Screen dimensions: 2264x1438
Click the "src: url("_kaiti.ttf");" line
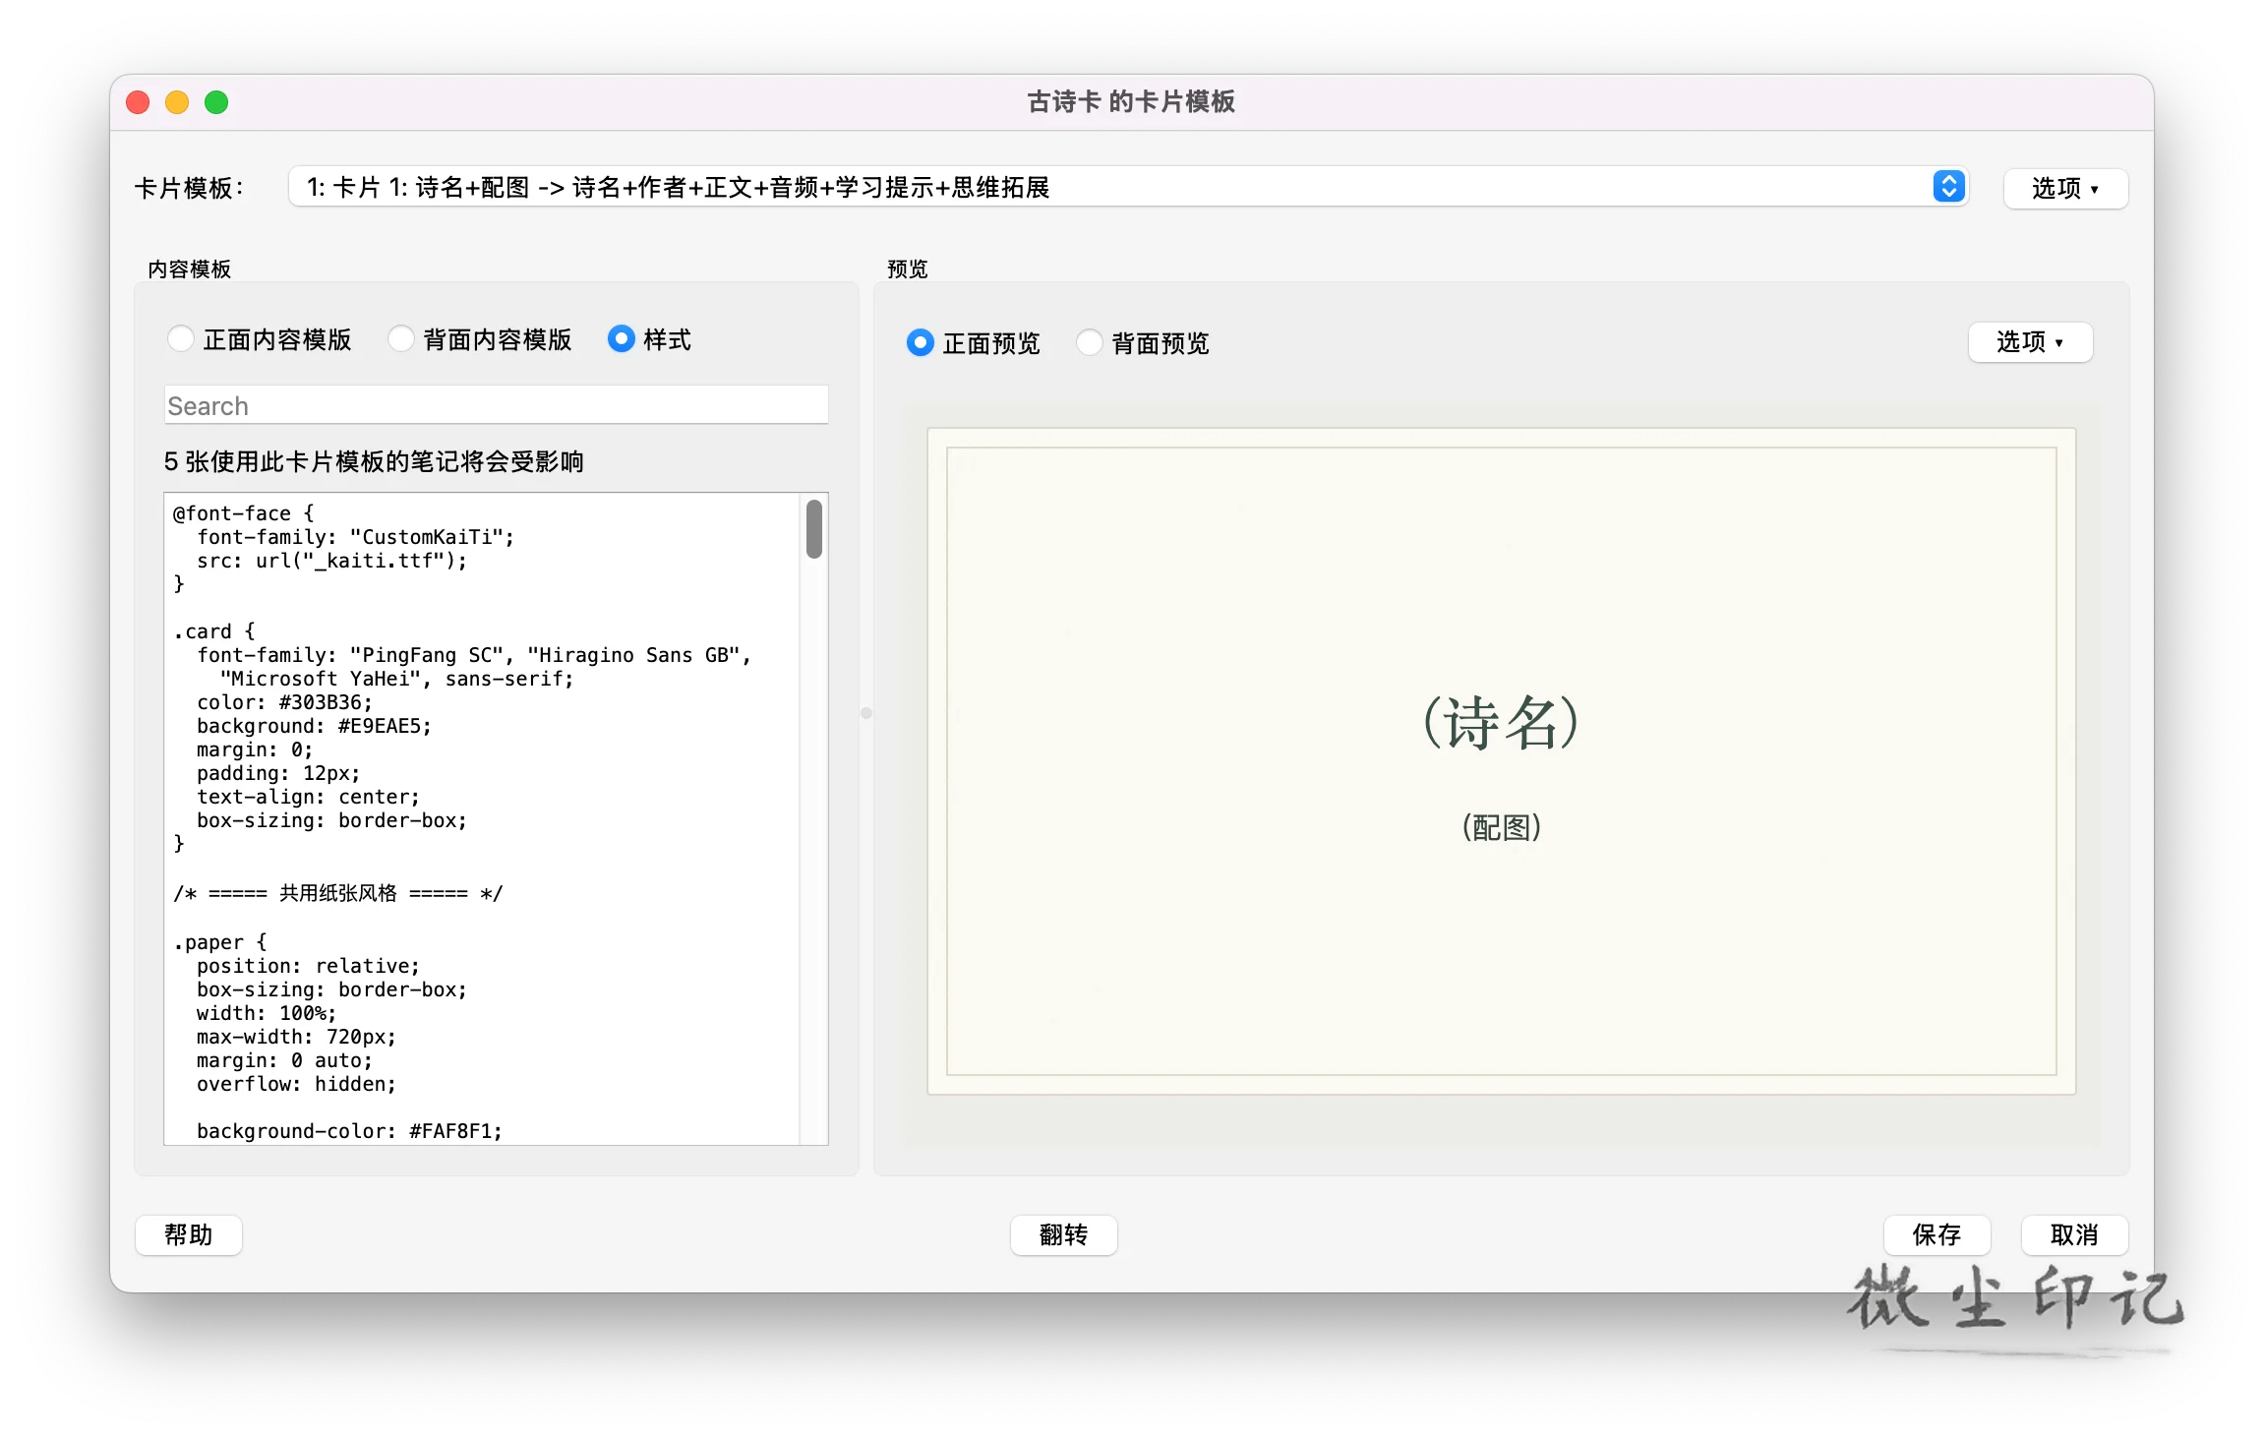point(331,561)
